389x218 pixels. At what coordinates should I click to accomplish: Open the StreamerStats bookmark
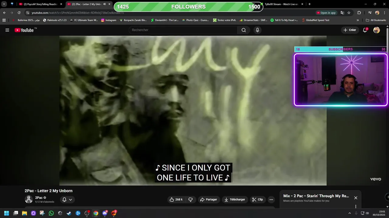coord(253,20)
